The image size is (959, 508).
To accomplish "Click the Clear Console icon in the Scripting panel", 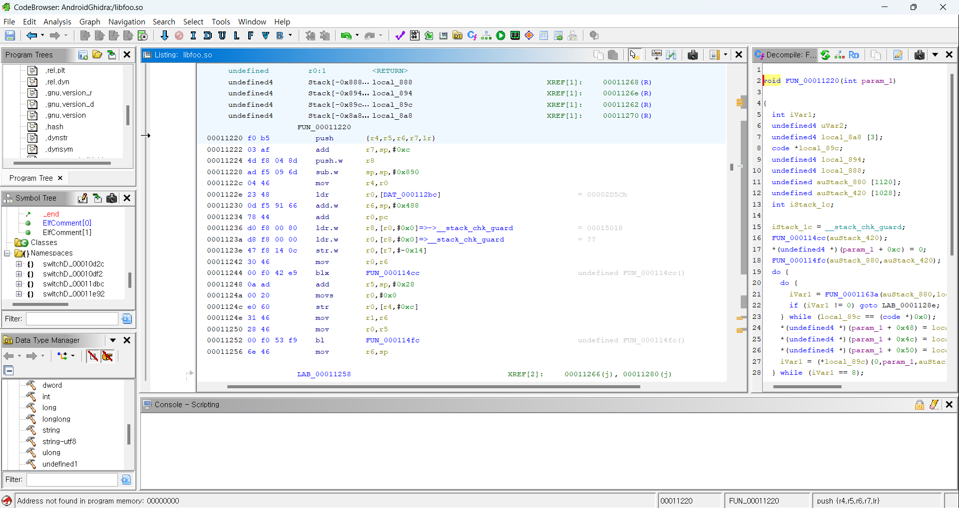I will click(934, 405).
